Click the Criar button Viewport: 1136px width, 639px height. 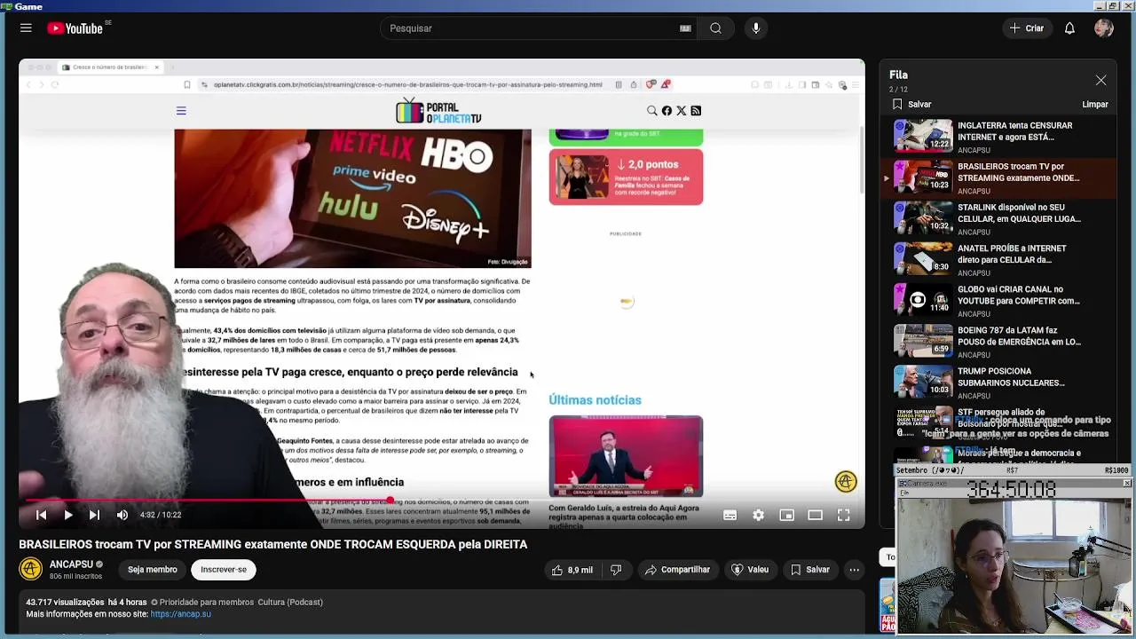[x=1027, y=28]
